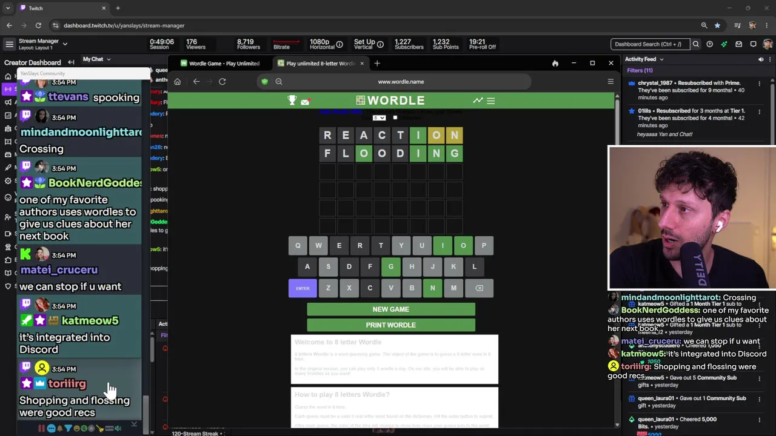Go back in the Wordle browser window

point(196,82)
